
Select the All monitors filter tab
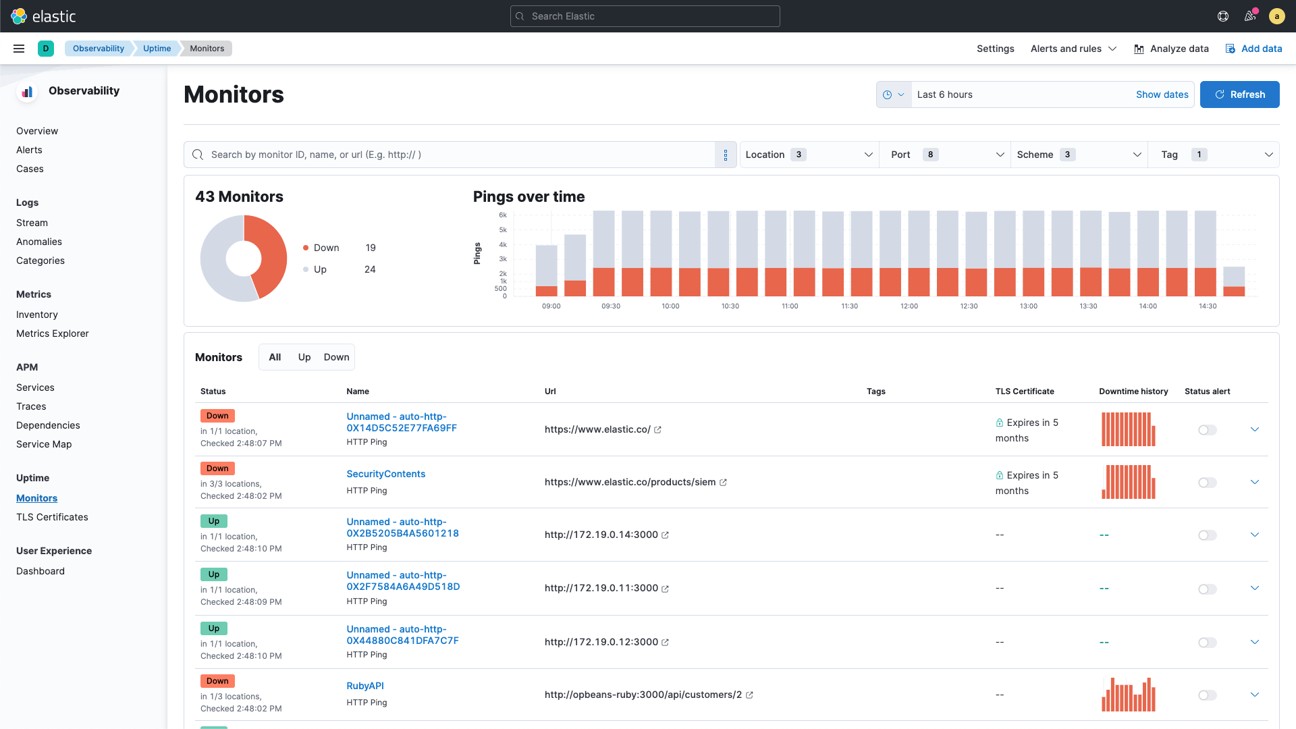[275, 357]
